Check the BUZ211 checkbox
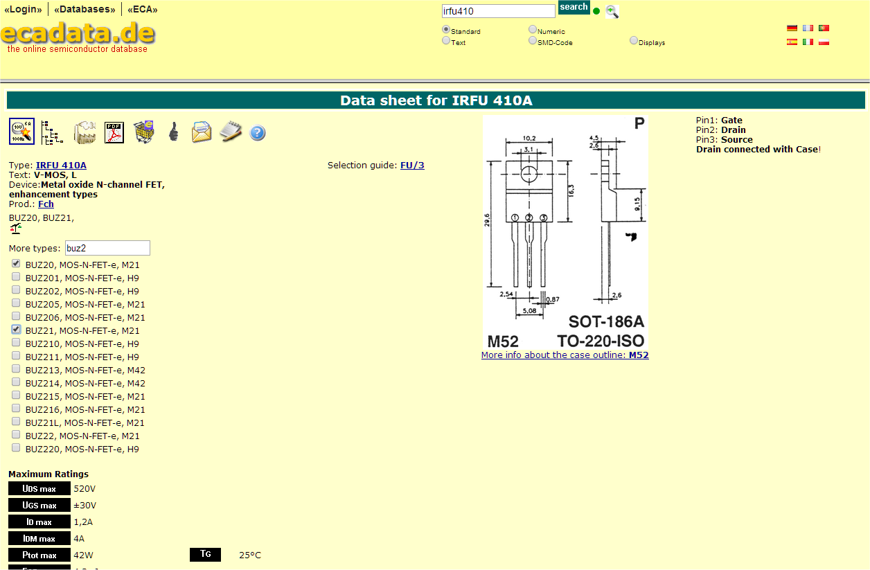The height and width of the screenshot is (570, 870). point(16,356)
